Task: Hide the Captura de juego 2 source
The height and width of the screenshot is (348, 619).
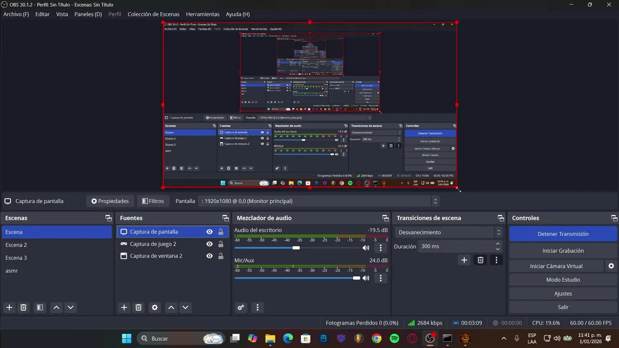Action: click(209, 244)
